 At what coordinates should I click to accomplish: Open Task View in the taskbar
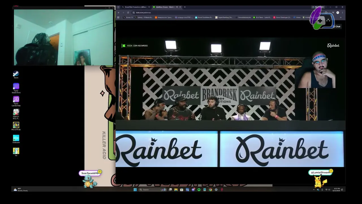tap(170, 190)
